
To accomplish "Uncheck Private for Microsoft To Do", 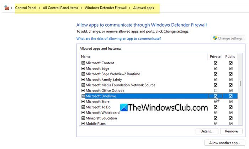I will (x=216, y=107).
